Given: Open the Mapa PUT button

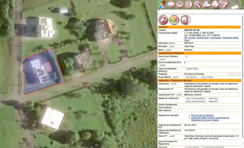Looking at the screenshot, I should pyautogui.click(x=213, y=101).
